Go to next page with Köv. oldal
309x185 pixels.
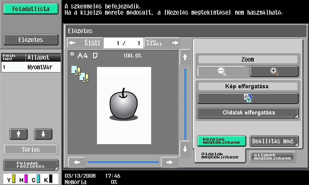pyautogui.click(x=162, y=43)
